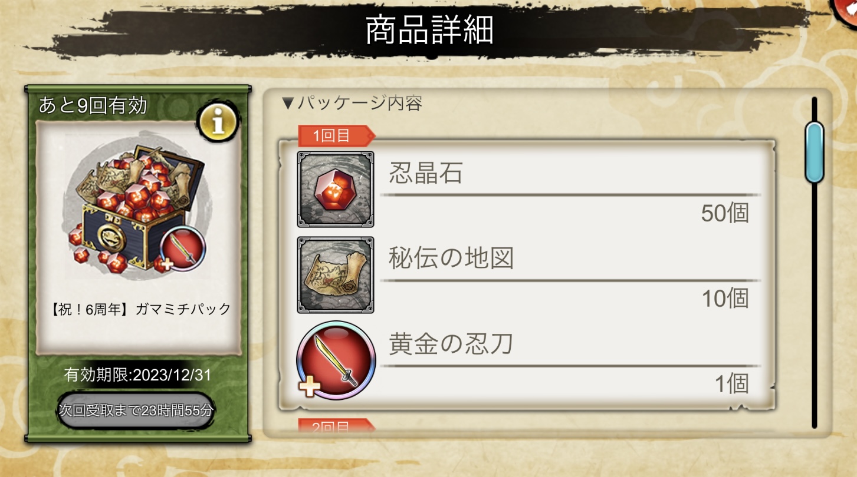Click the 商品詳細 title banner
The image size is (857, 477).
click(429, 31)
